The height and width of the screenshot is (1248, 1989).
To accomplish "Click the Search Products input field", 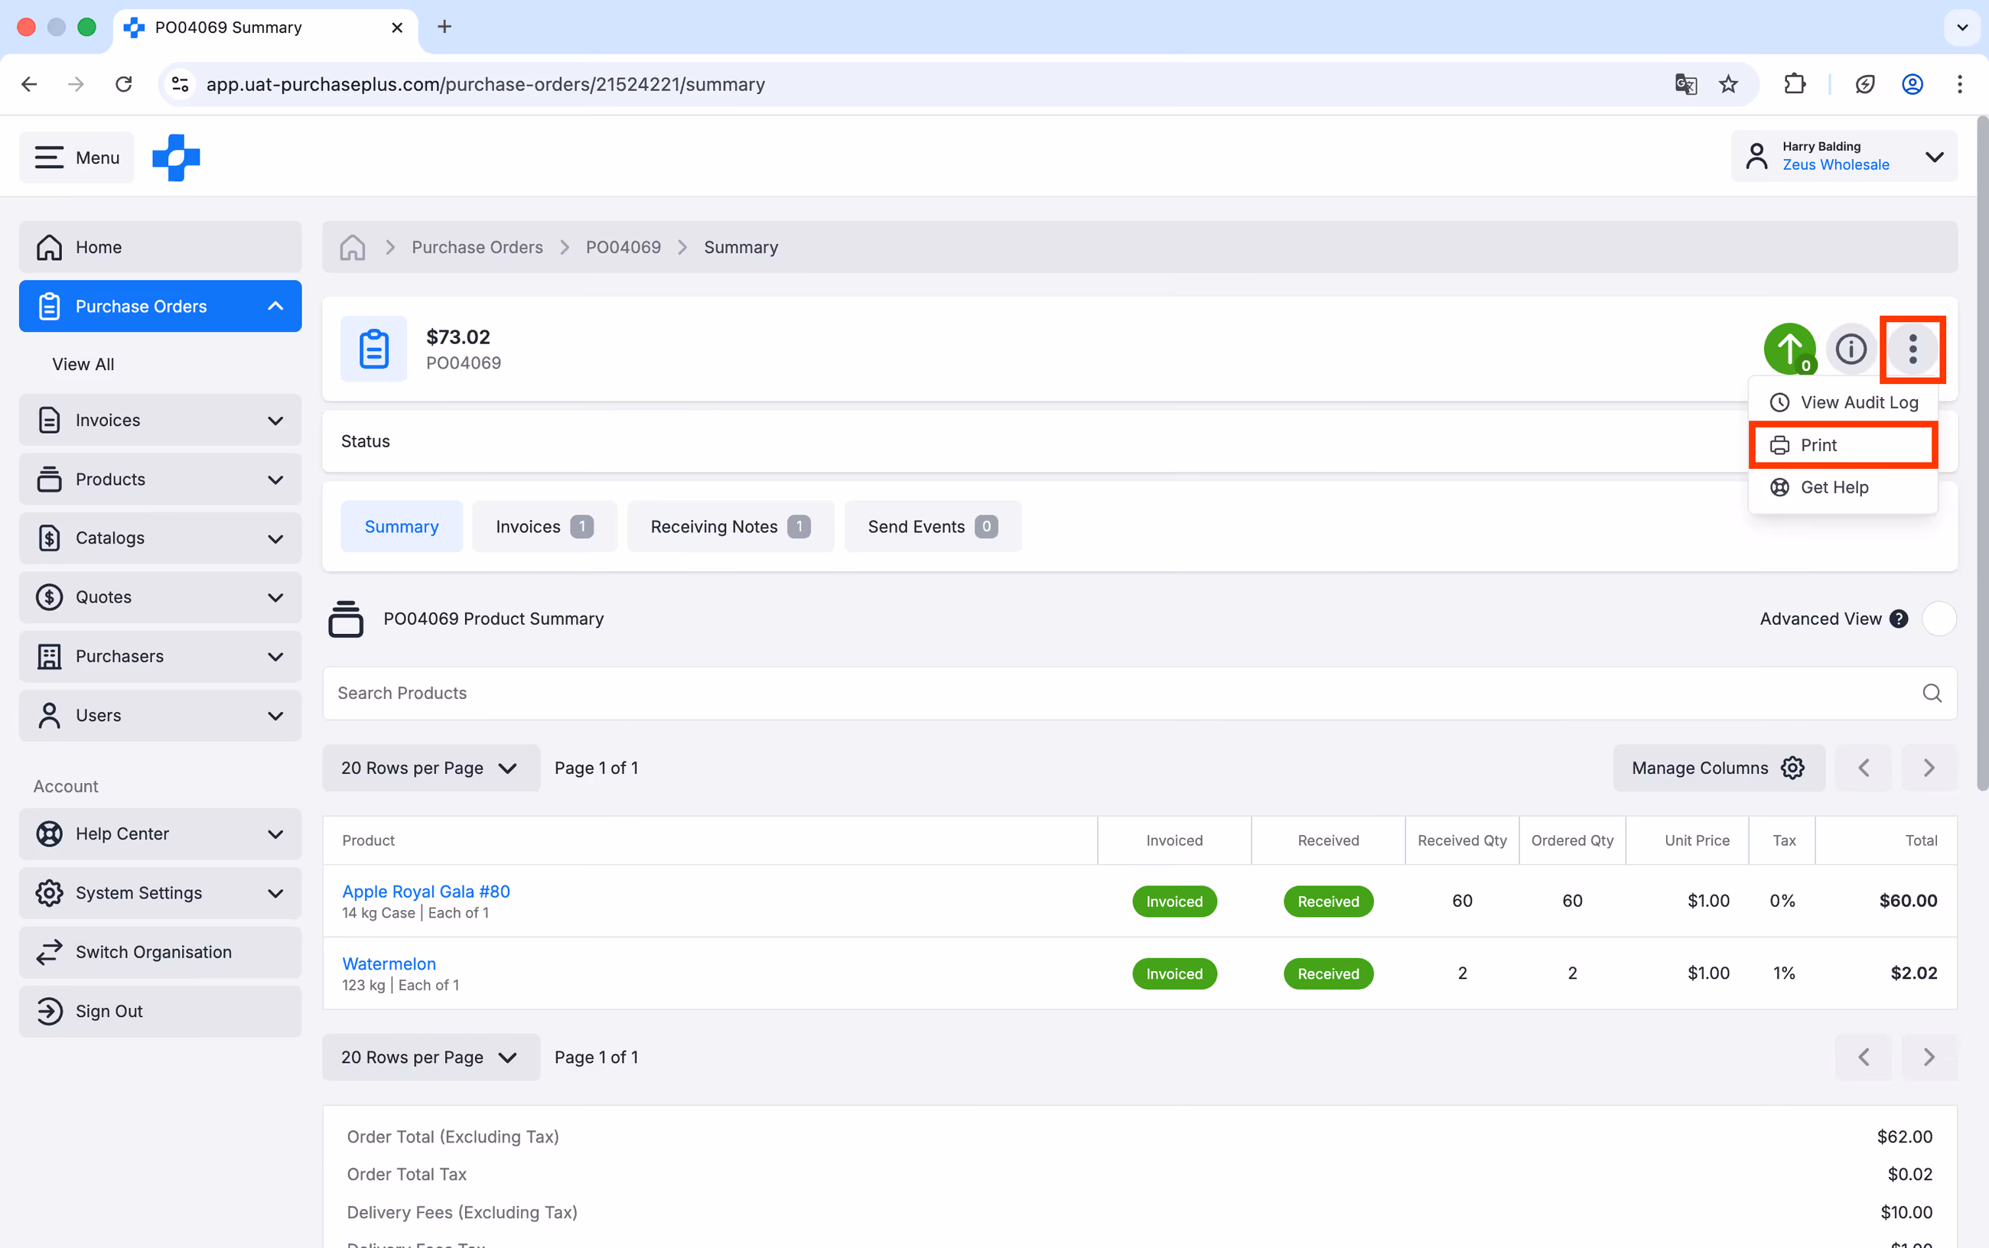I will 1139,694.
